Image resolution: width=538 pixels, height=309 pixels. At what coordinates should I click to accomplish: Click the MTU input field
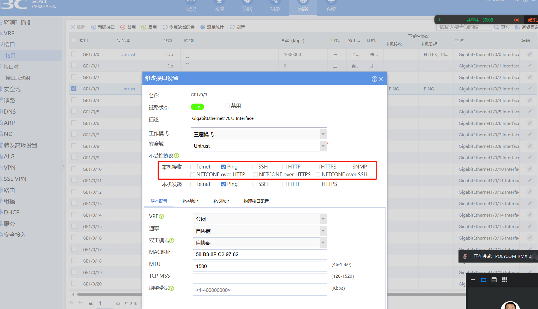point(259,266)
